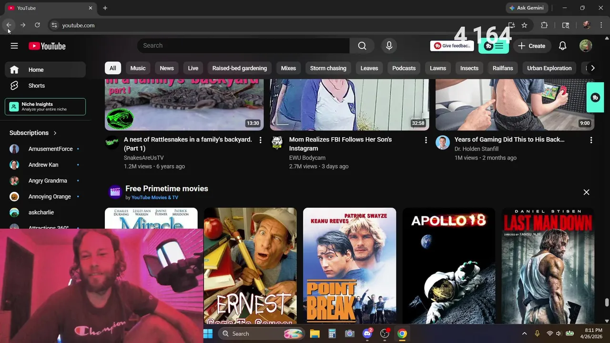Click the Create button
The image size is (610, 343).
pos(531,46)
